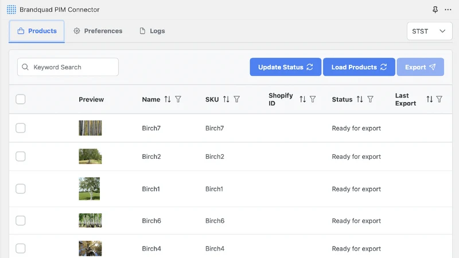Screen dimensions: 459x258
Task: Open the Birch1 preview thumbnail
Action: click(90, 189)
